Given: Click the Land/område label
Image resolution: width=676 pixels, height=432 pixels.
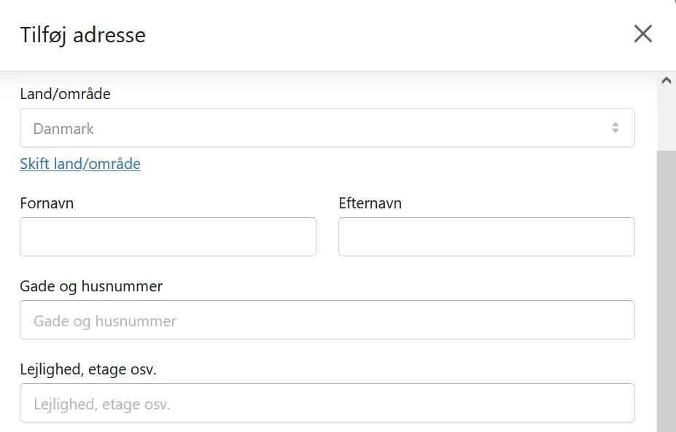Looking at the screenshot, I should [65, 94].
